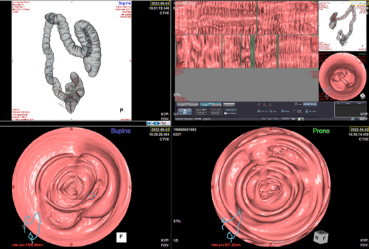Toggle the small white checkbox in the toolbar

[x=225, y=114]
